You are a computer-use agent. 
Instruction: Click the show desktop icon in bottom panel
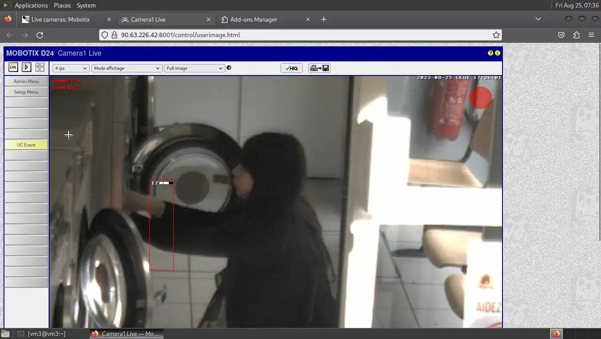pos(4,334)
